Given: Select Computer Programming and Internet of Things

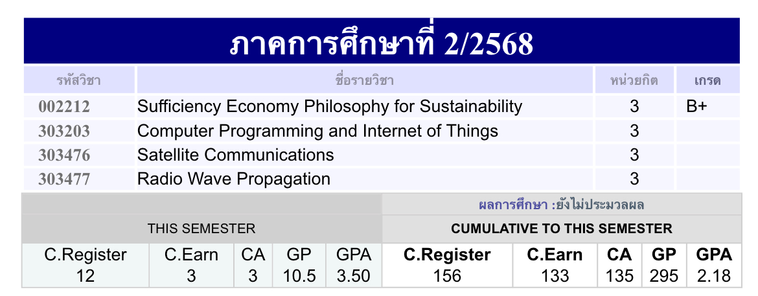Looking at the screenshot, I should pos(317,131).
